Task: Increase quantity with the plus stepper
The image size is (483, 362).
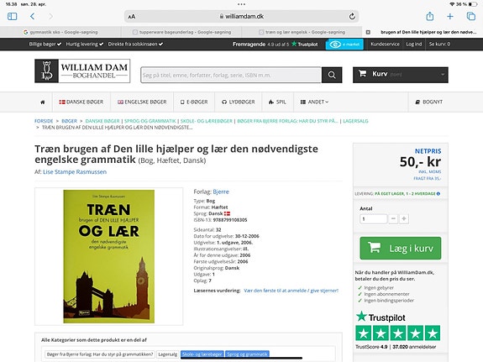Action: pos(404,218)
